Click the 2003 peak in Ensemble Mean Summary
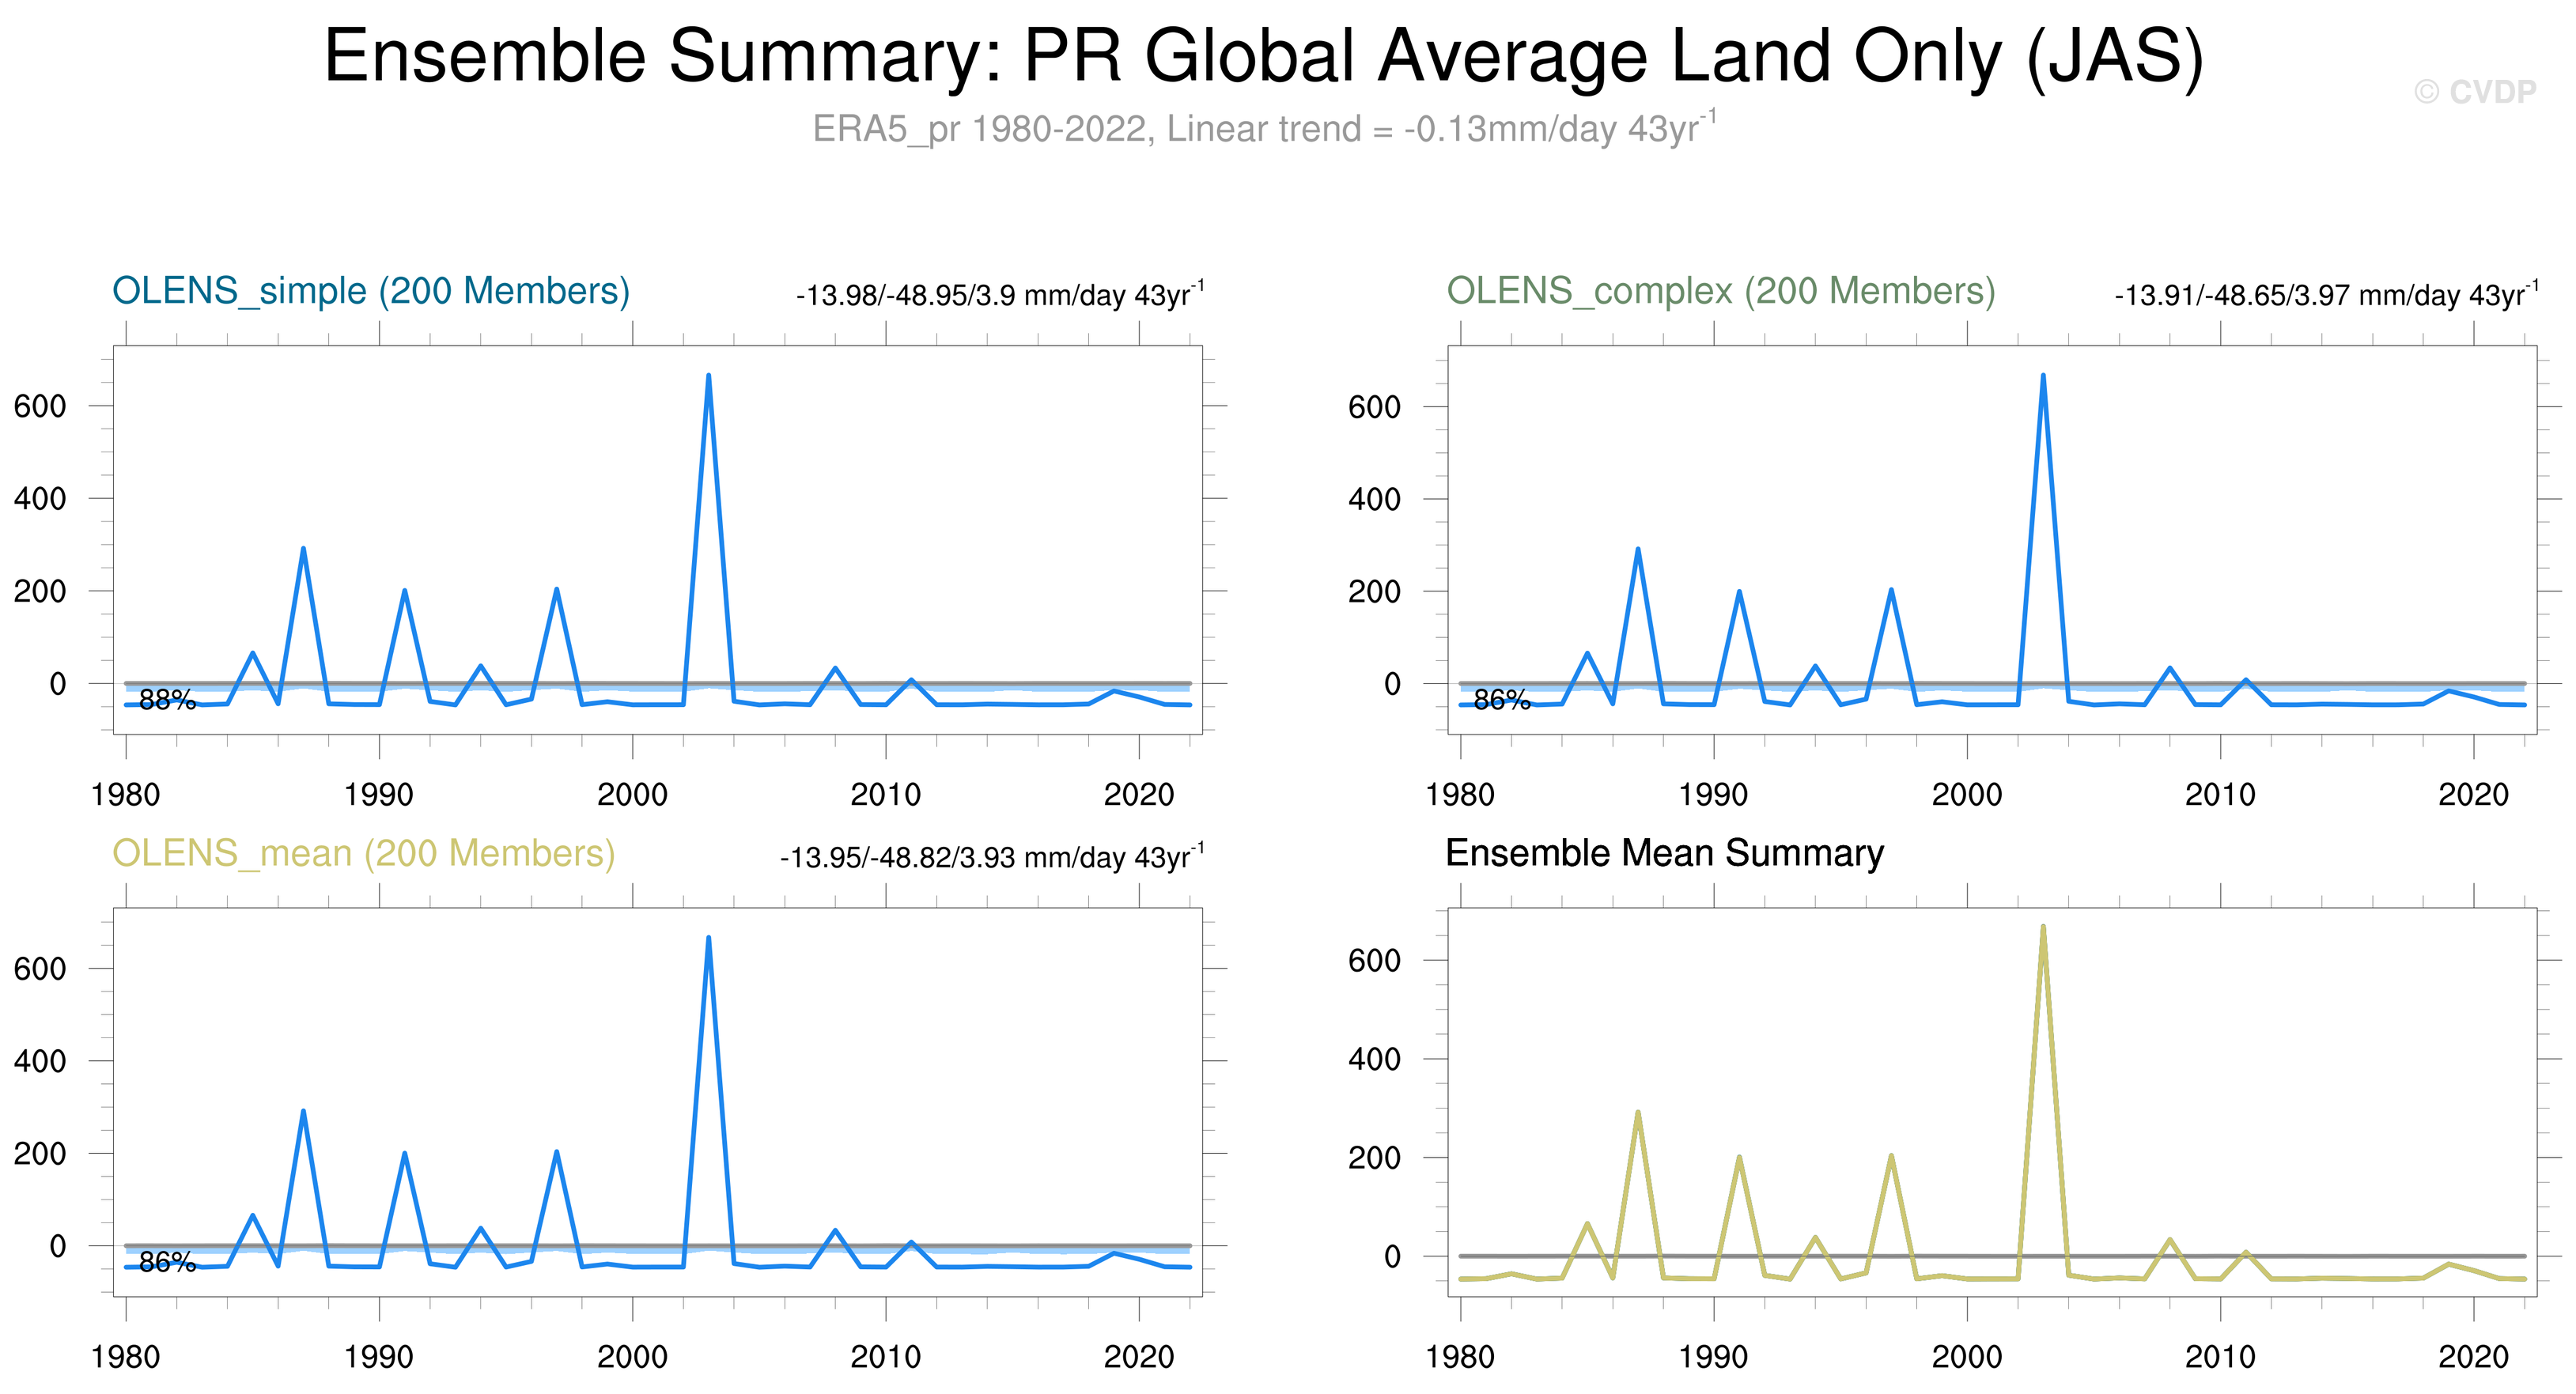Image resolution: width=2576 pixels, height=1394 pixels. coord(2042,928)
